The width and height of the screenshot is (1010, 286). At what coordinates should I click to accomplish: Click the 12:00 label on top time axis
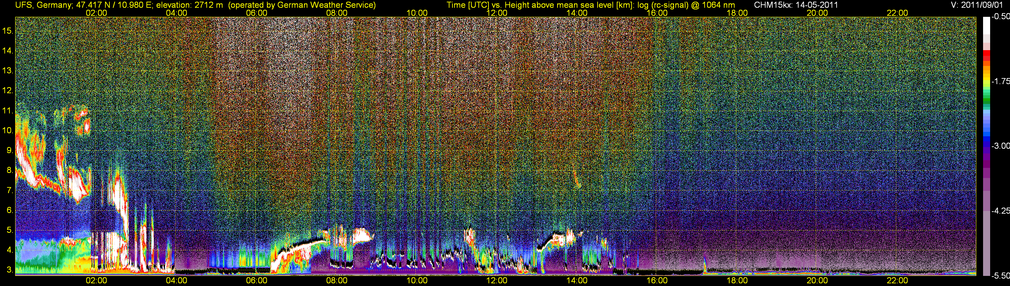click(x=497, y=13)
